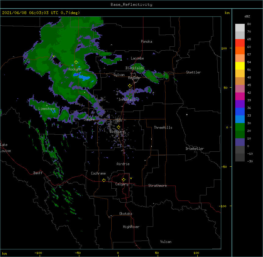This screenshot has width=263, height=257.
Task: Click the Vulcan label
Action: [x=166, y=242]
